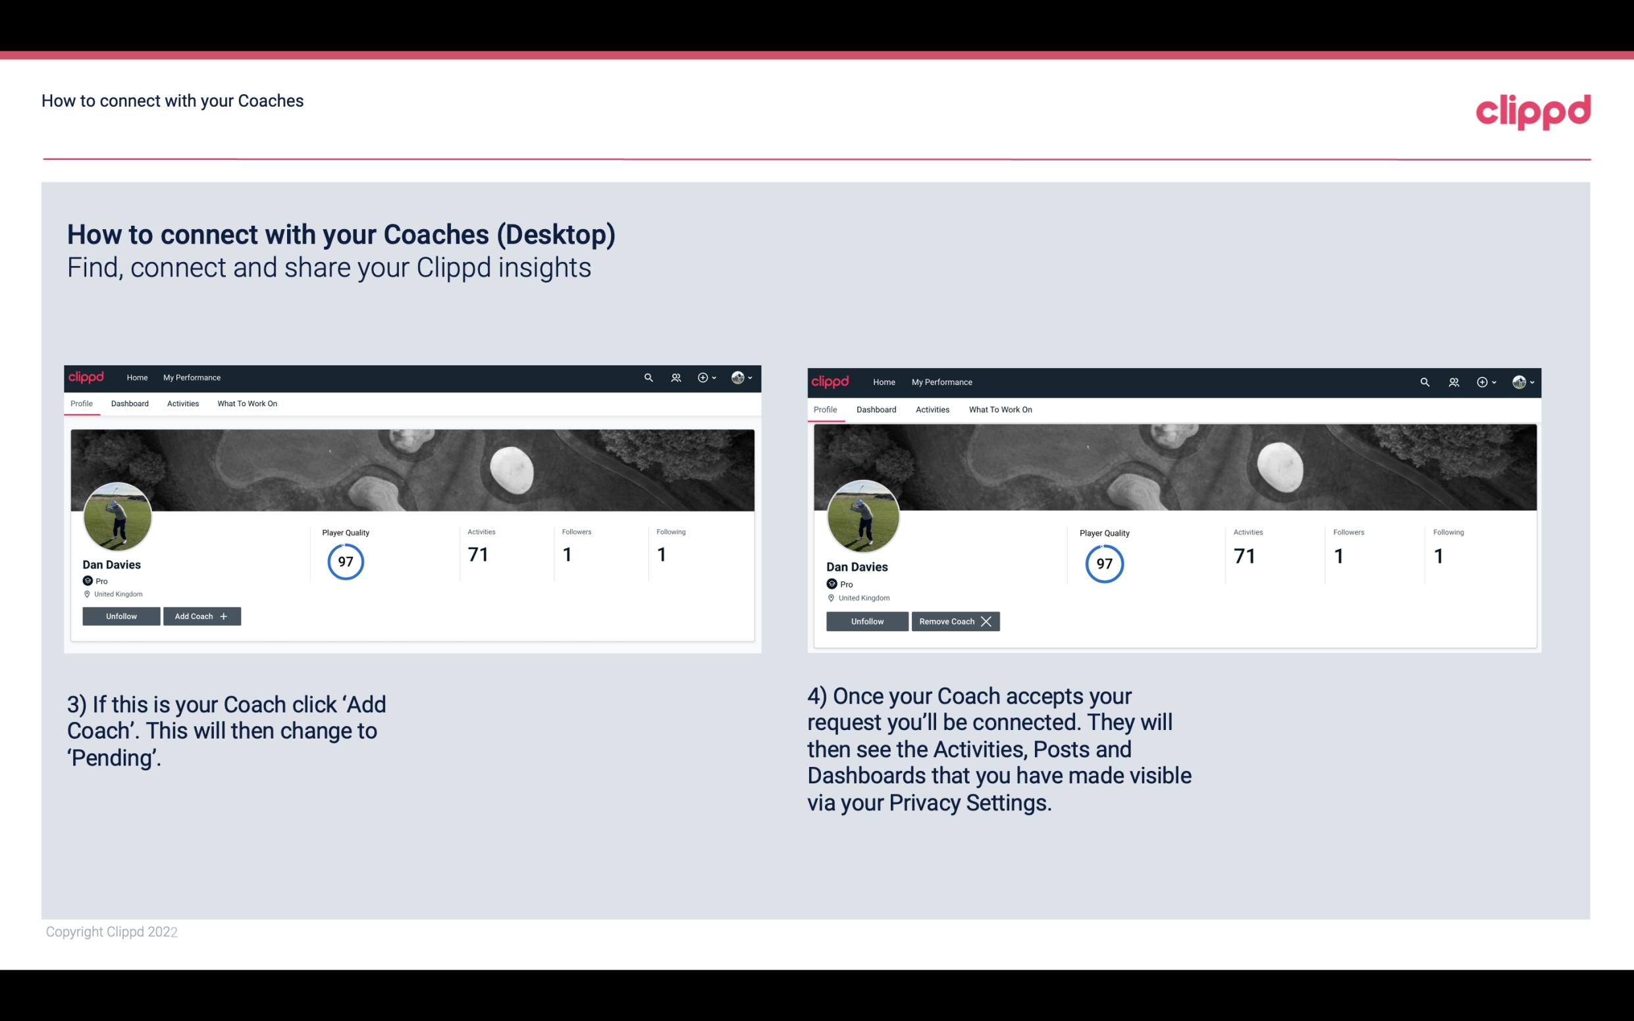Click the 'Unfollow' button on left profile

(121, 615)
